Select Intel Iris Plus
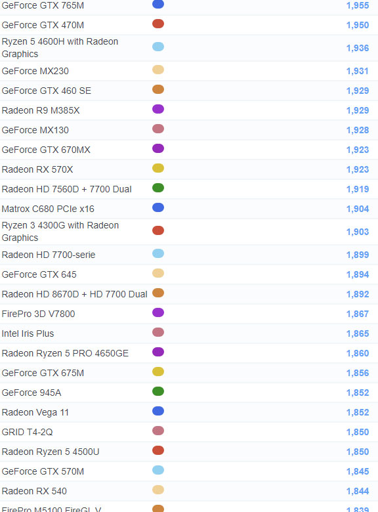 pos(28,333)
